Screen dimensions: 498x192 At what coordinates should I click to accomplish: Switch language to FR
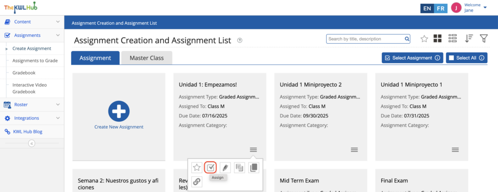coord(441,9)
